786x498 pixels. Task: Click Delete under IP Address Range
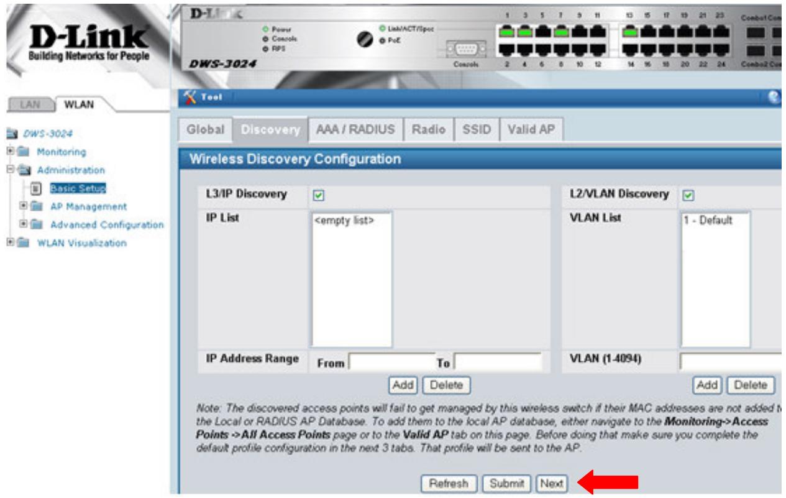[x=446, y=385]
